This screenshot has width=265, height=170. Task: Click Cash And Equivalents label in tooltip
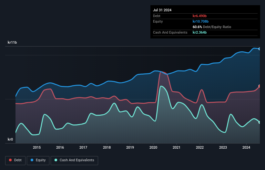(170, 32)
